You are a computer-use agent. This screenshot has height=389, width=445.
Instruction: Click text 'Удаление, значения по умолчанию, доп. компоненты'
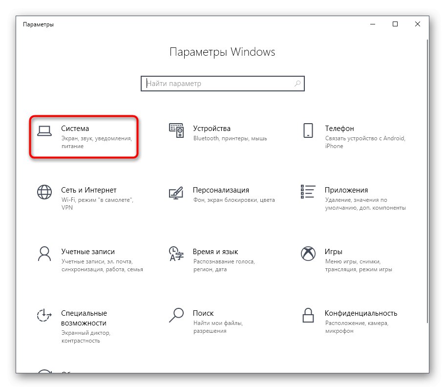click(365, 204)
